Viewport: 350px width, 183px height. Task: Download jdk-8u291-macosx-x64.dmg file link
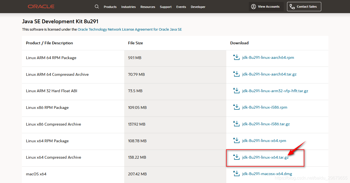pyautogui.click(x=267, y=174)
